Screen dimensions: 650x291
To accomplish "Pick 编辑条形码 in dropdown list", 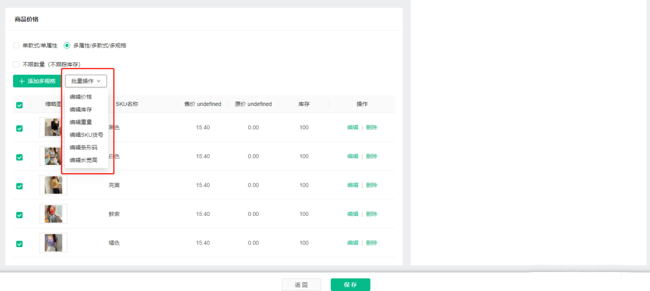I will 83,147.
